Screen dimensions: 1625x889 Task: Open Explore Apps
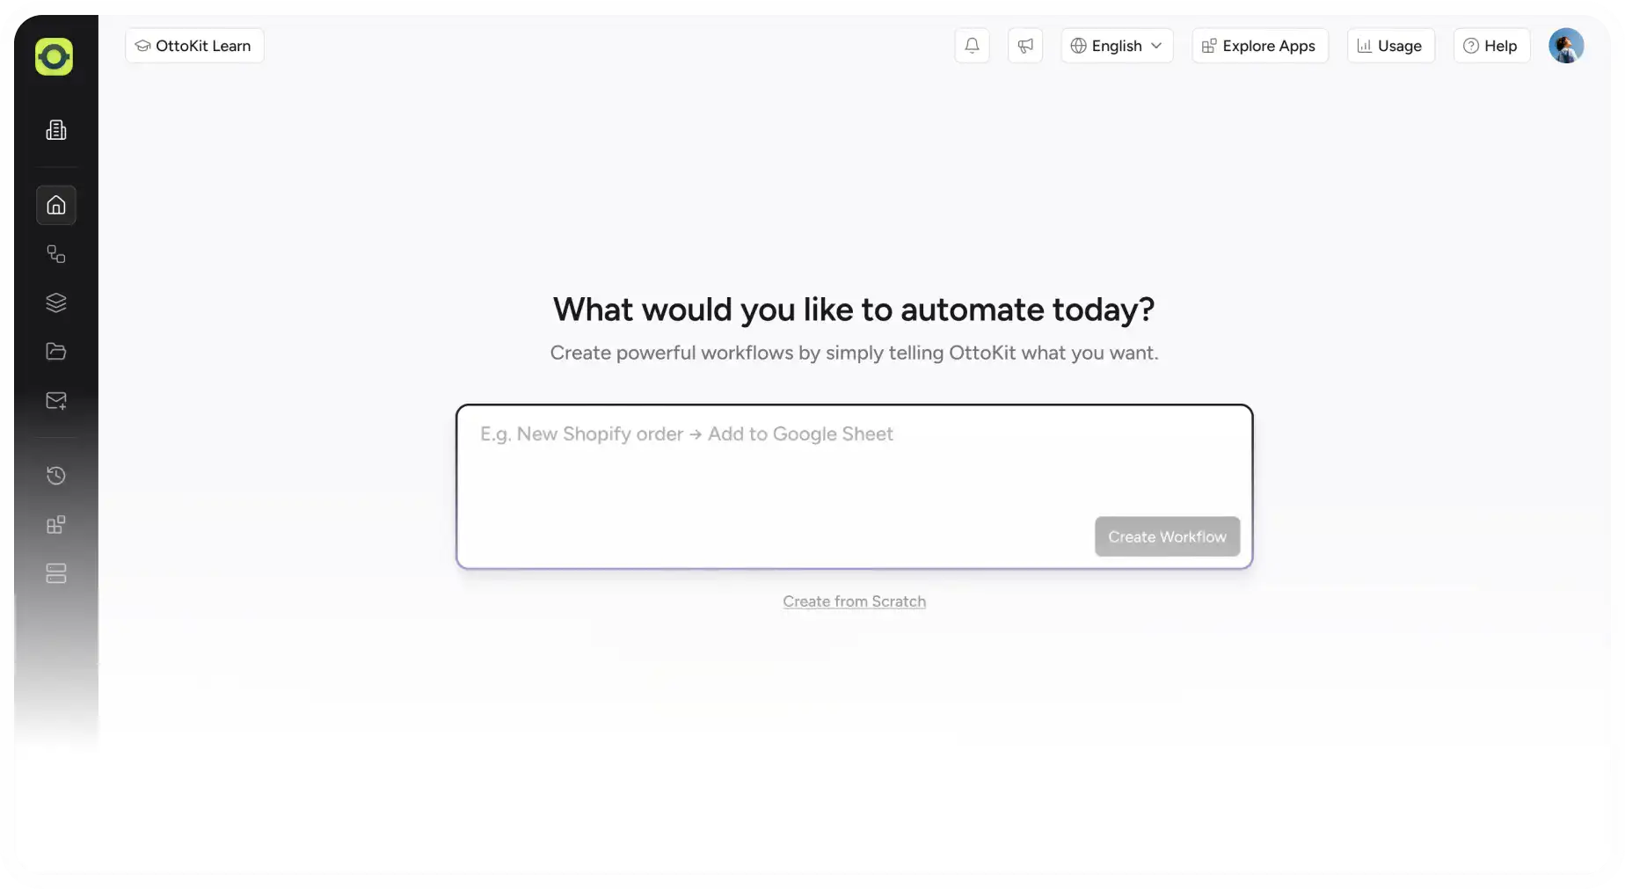coord(1259,45)
